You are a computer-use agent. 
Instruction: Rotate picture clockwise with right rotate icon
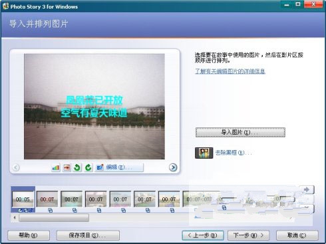(x=88, y=167)
